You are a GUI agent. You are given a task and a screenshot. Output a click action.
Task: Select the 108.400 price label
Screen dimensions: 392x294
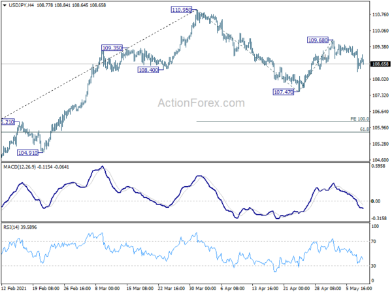coord(148,70)
